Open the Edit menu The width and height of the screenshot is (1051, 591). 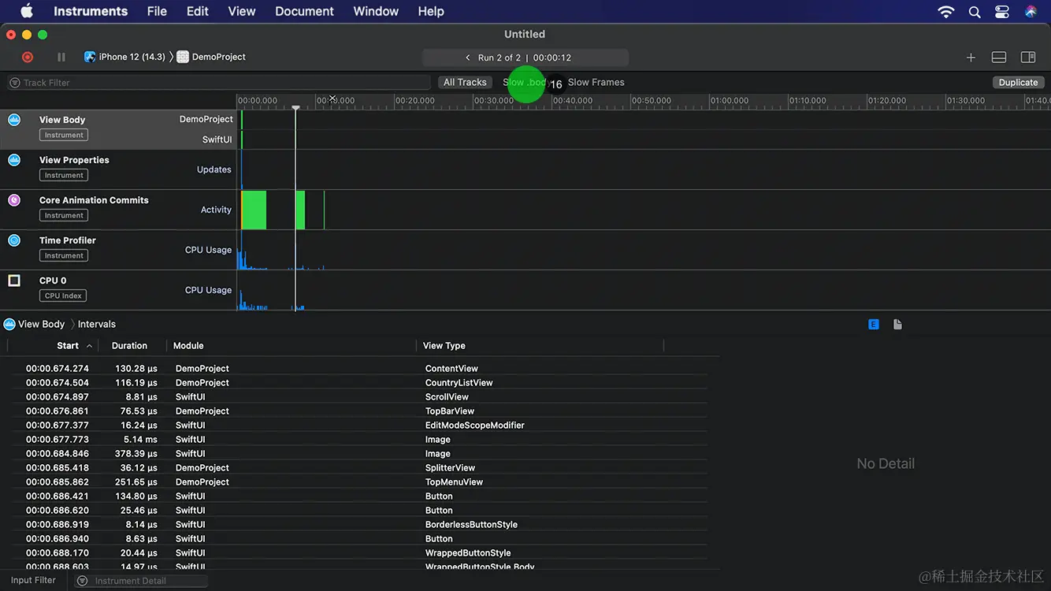point(198,12)
